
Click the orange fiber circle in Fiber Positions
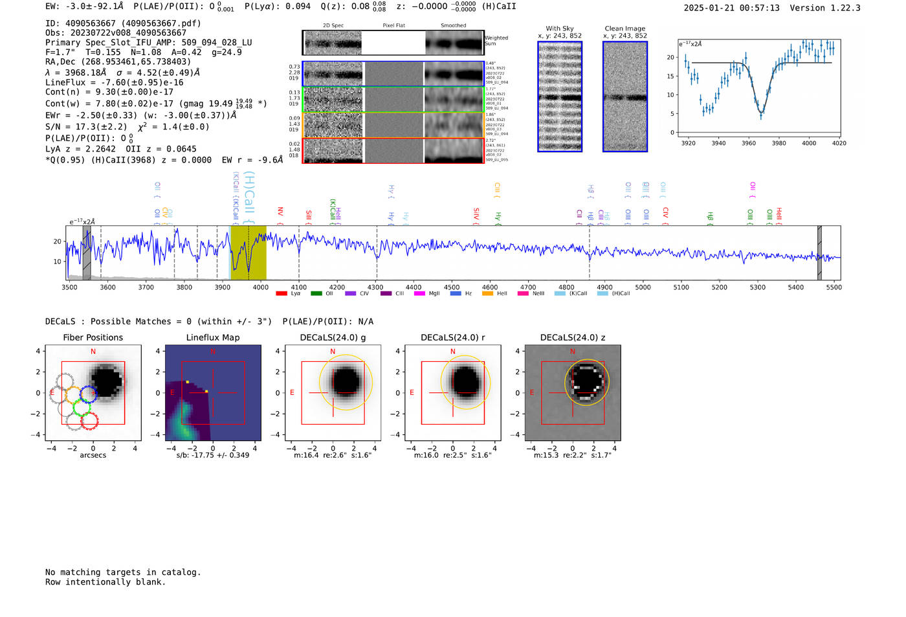(73, 394)
